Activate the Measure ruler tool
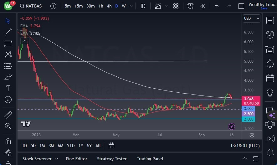Screen dimensions: 277x165 point(8,115)
